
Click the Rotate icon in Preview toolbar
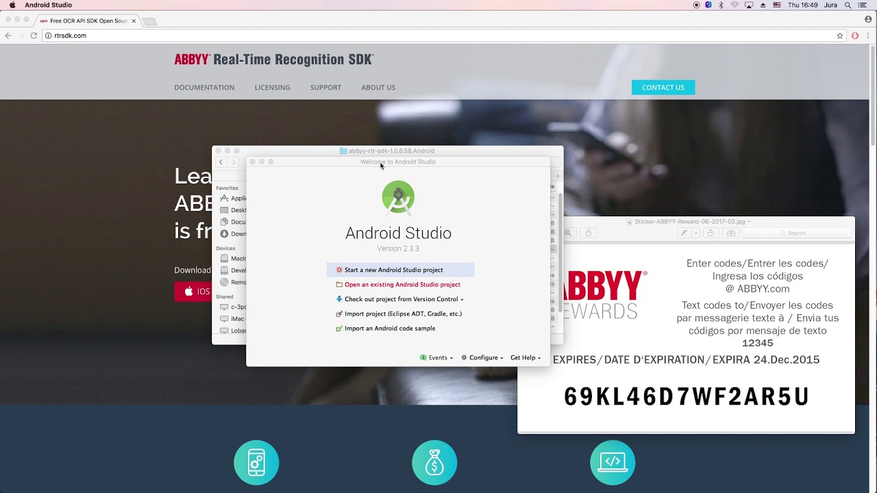pyautogui.click(x=711, y=233)
